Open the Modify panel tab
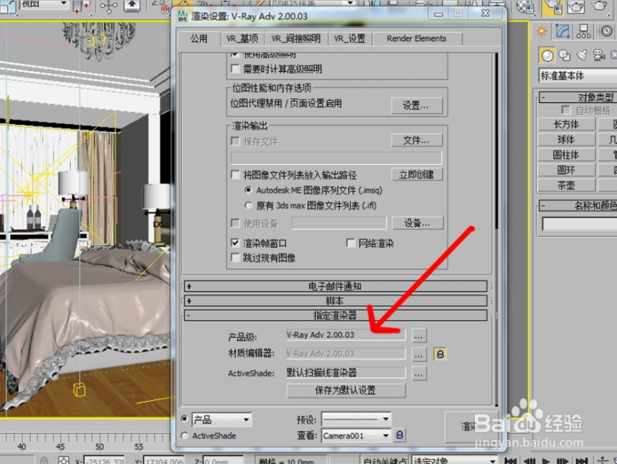617x464 pixels. (x=562, y=31)
